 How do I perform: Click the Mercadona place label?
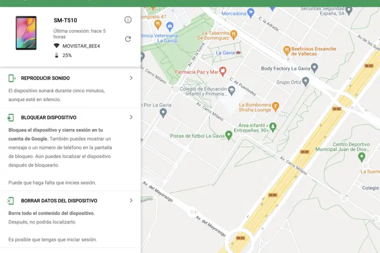pos(234,14)
